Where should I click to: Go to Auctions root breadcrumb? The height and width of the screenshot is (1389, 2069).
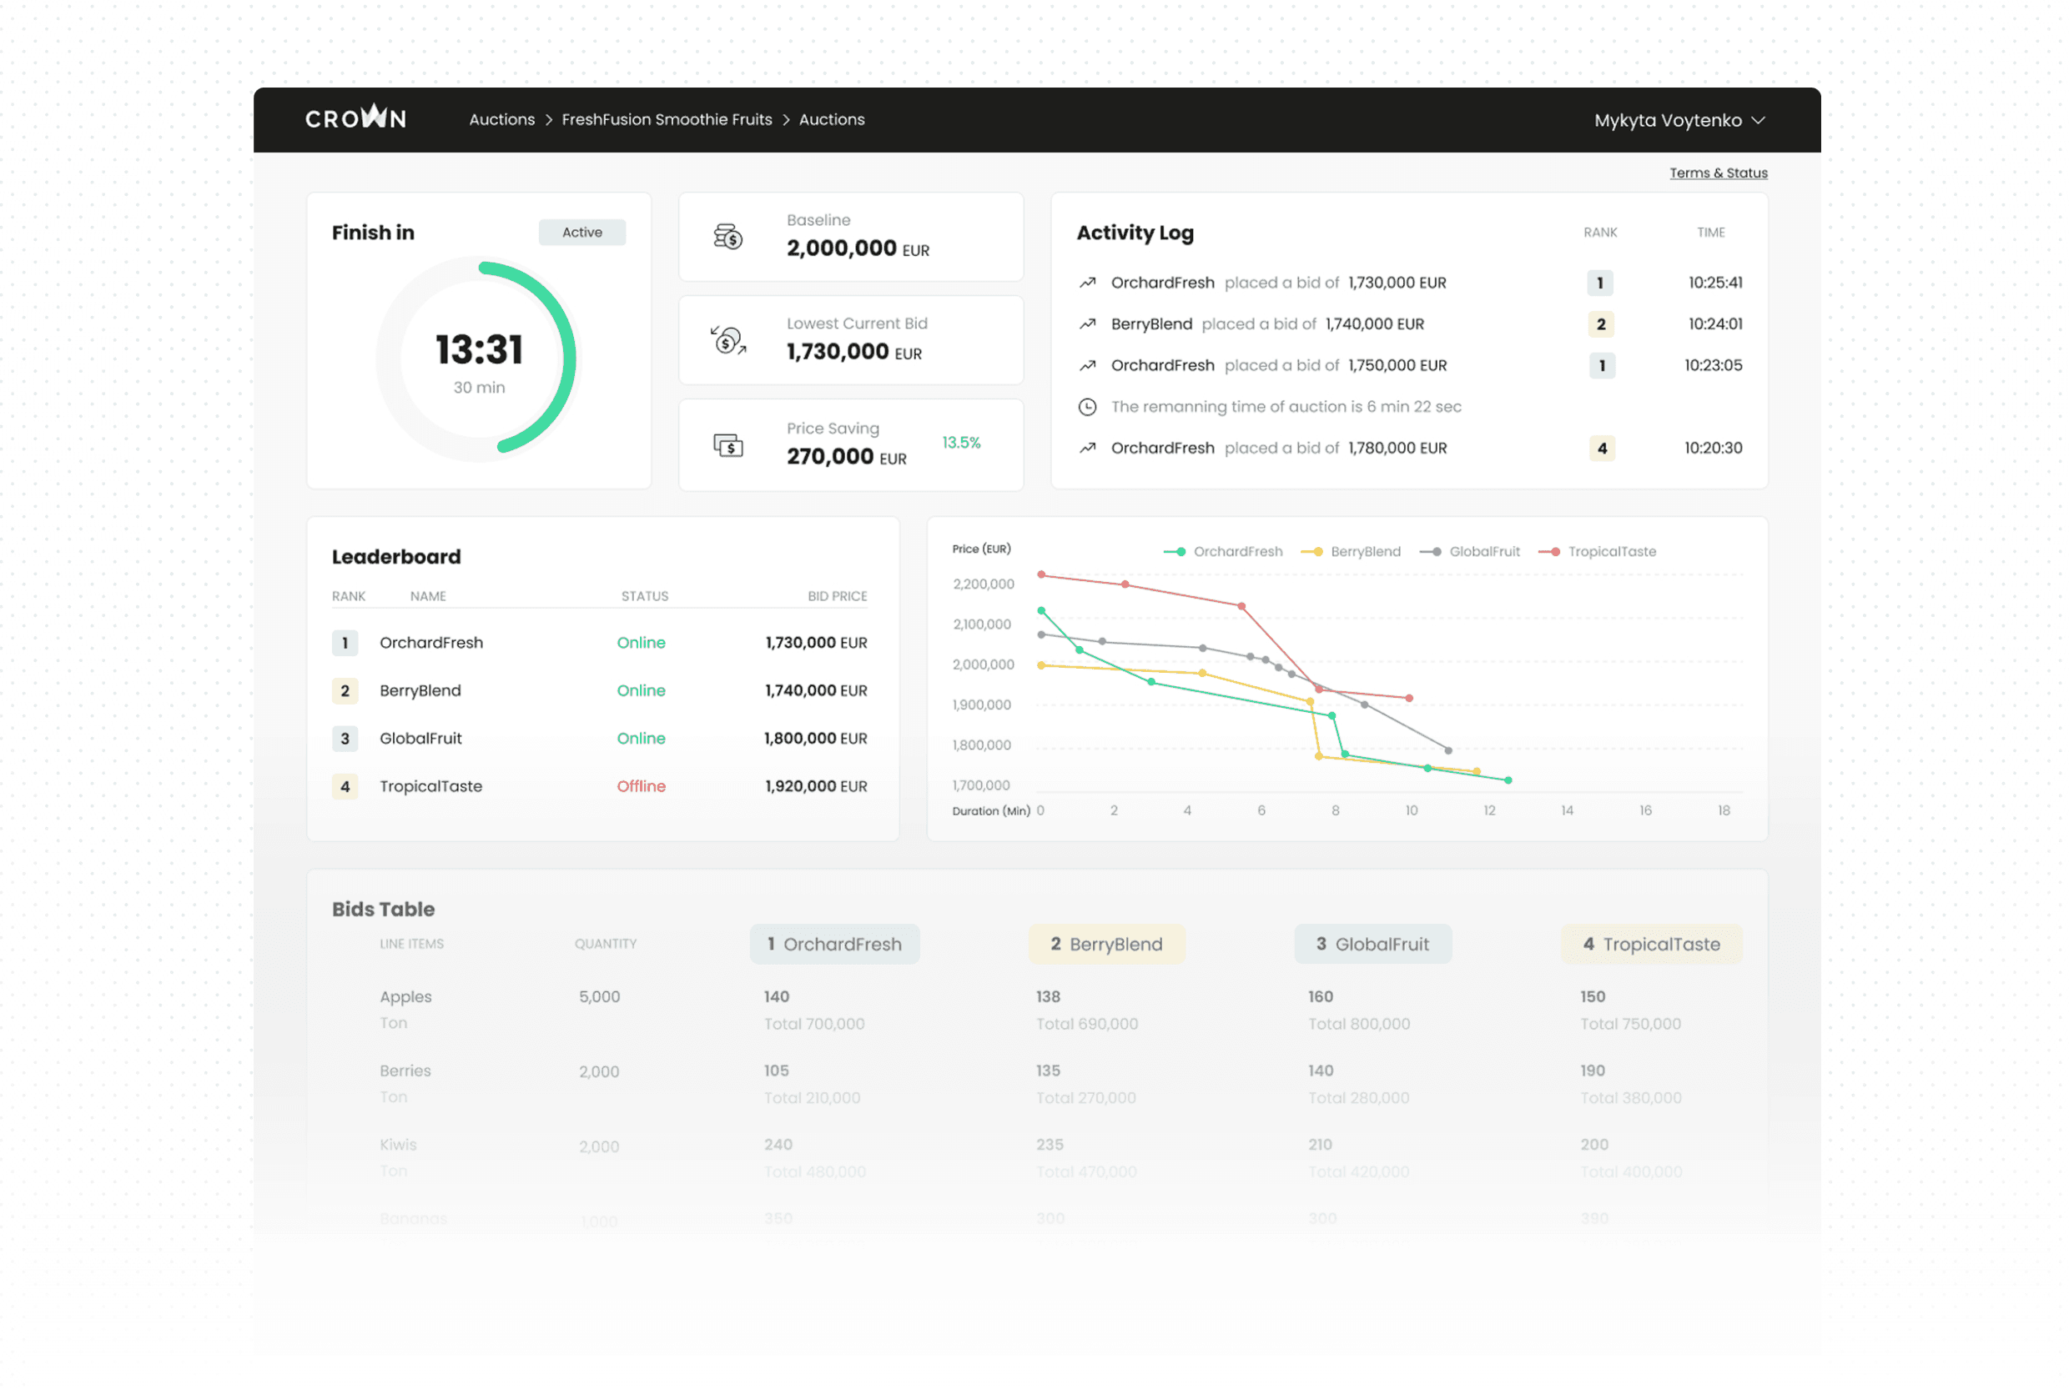(501, 119)
